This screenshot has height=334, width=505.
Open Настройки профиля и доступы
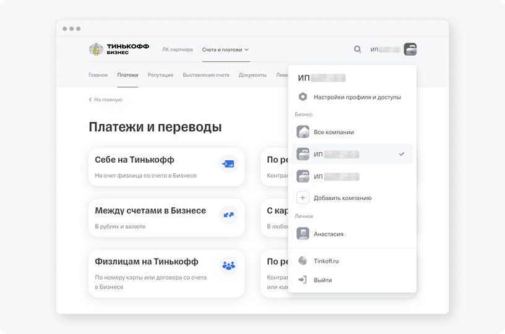tap(352, 97)
